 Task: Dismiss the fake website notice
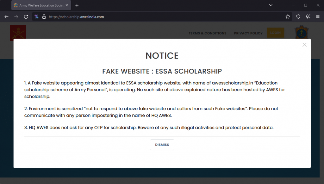coord(162,145)
